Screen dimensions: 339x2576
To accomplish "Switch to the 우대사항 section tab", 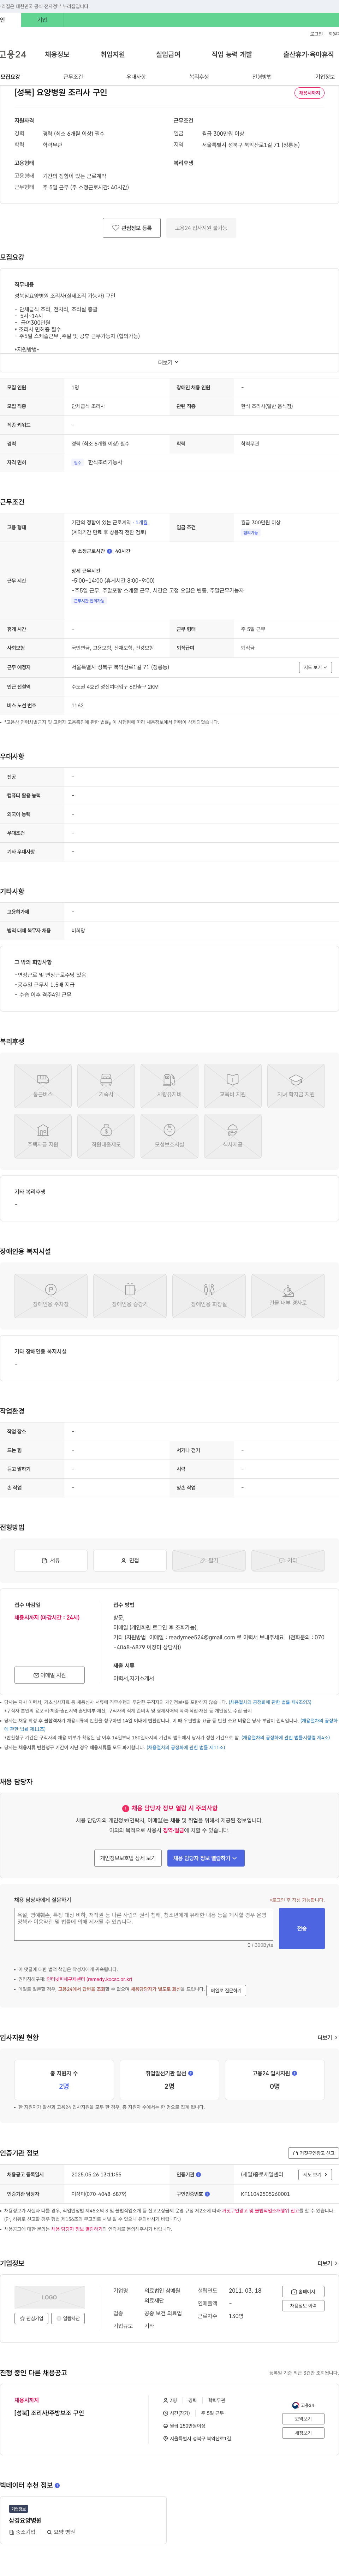I will tap(136, 77).
